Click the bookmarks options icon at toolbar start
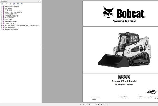This screenshot has height=106, width=158. point(2,4)
